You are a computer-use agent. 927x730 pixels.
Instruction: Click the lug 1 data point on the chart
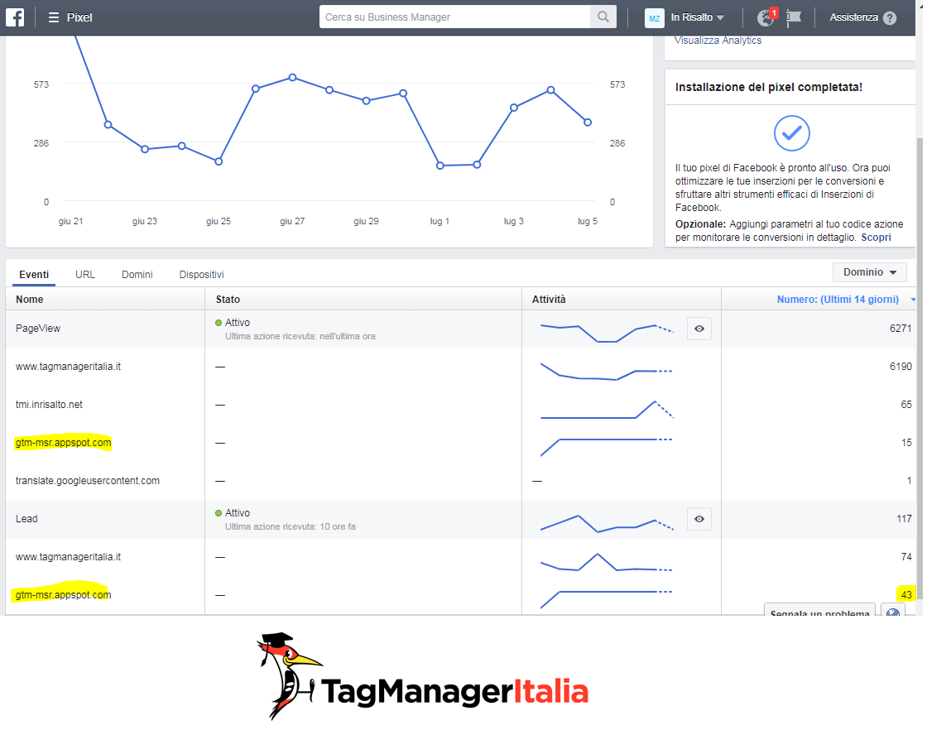[x=439, y=166]
